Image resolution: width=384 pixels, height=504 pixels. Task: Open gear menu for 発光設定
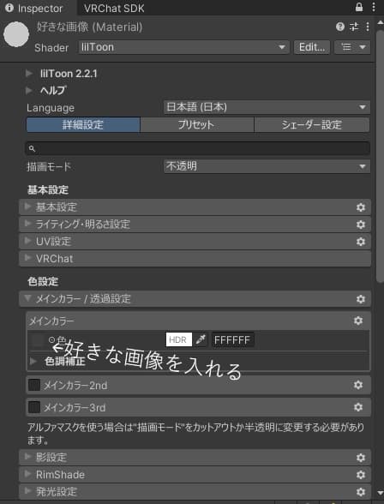(x=361, y=492)
